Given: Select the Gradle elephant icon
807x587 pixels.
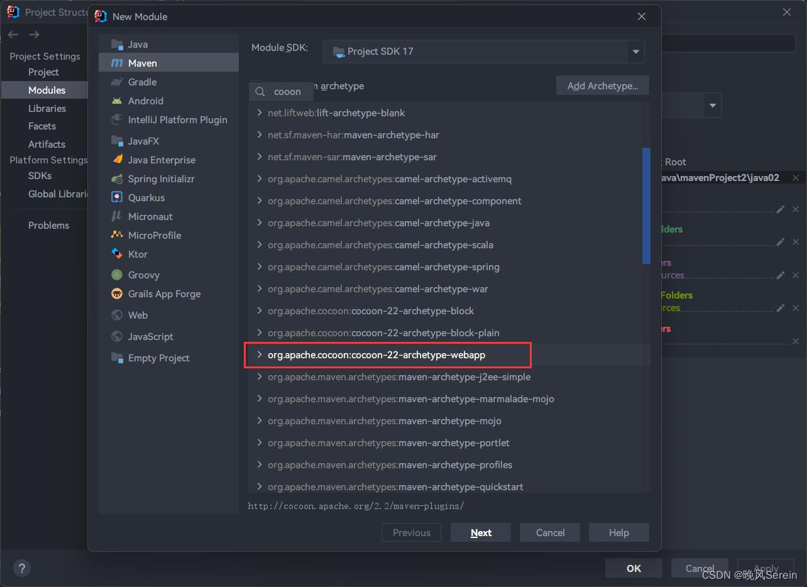Looking at the screenshot, I should click(x=117, y=82).
